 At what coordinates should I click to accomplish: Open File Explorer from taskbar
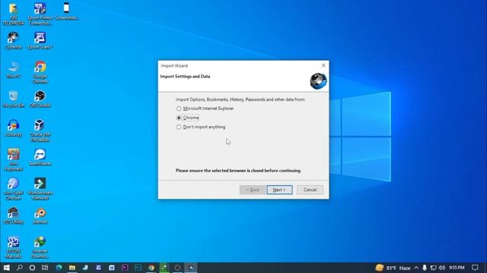click(72, 268)
